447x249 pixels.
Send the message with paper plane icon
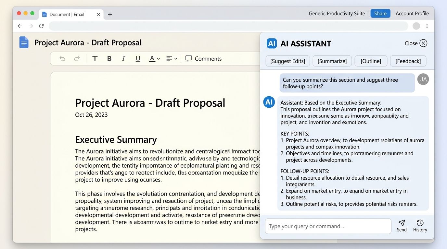point(402,226)
